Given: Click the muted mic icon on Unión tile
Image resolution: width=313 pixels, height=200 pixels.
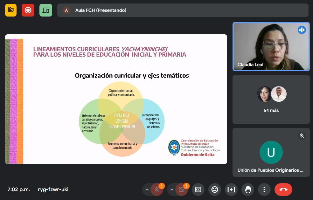Looking at the screenshot, I should click(x=302, y=136).
